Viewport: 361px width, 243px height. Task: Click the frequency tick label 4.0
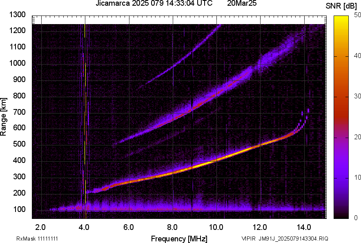[84, 227]
